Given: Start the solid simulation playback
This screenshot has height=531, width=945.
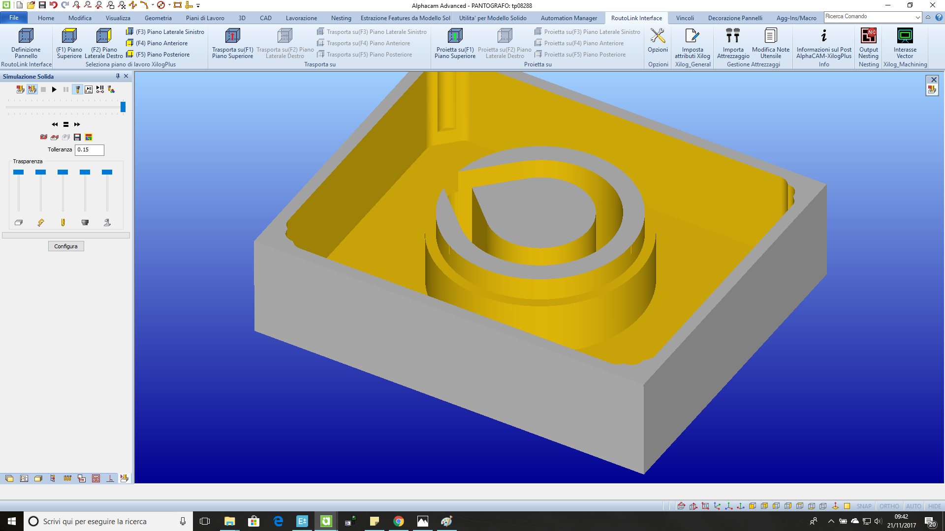Looking at the screenshot, I should coord(54,89).
